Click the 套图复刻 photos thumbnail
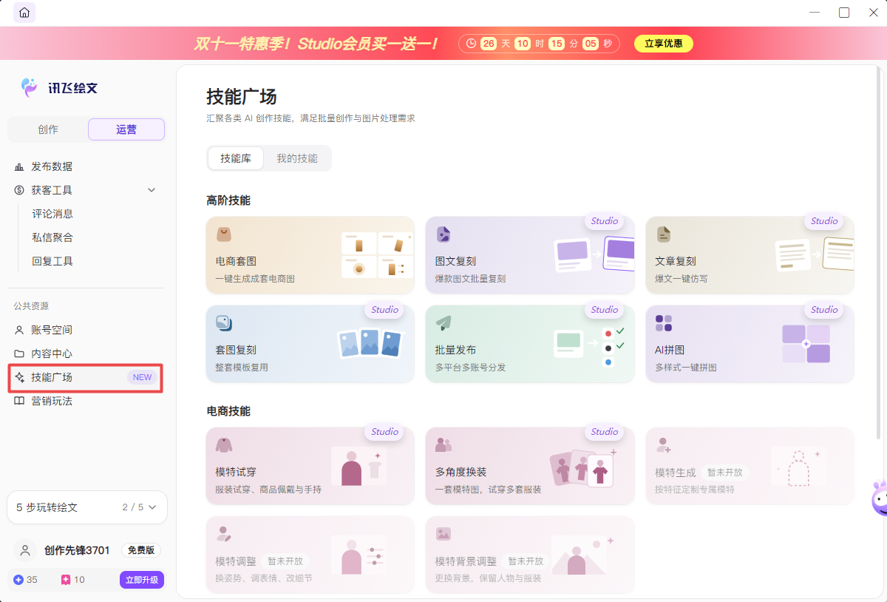 [x=370, y=342]
